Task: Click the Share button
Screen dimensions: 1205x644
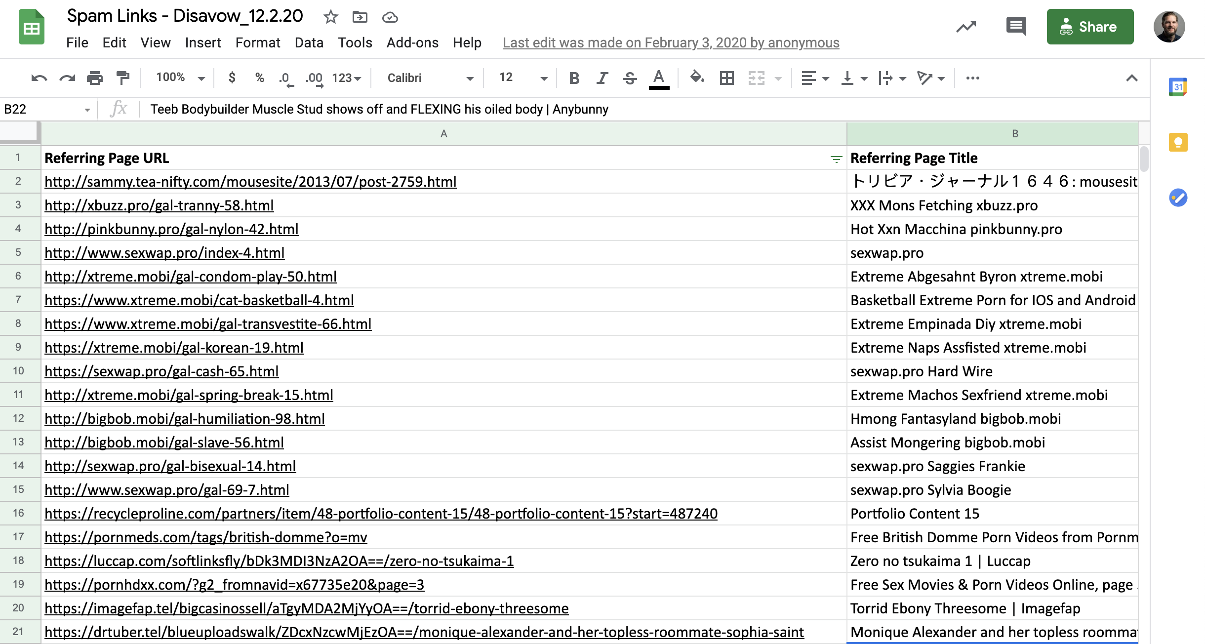Action: [x=1090, y=26]
